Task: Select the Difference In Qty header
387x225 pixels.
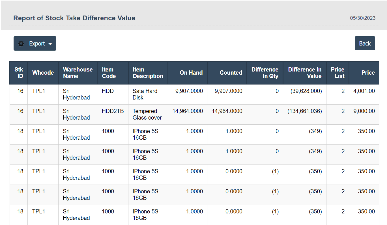Action: click(265, 73)
